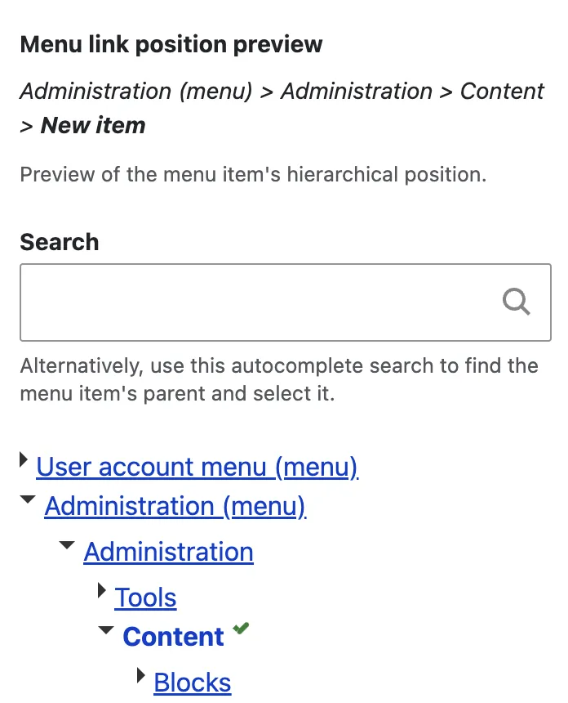Select the Administration tree item
The width and height of the screenshot is (568, 703).
pos(168,553)
